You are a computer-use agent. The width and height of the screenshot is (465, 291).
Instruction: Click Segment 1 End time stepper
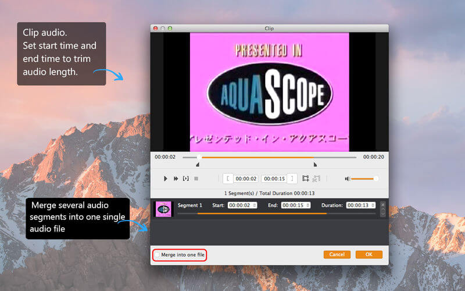[x=308, y=205]
